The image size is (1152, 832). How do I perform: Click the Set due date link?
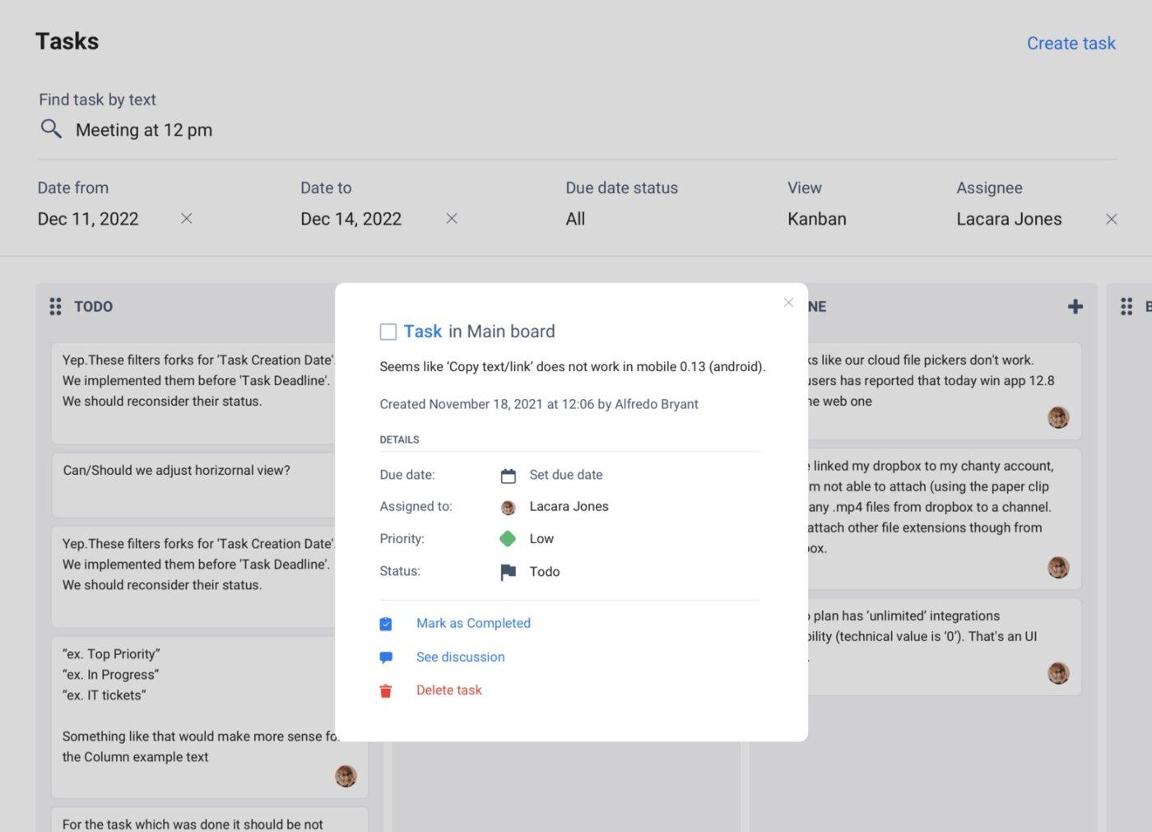pos(566,475)
